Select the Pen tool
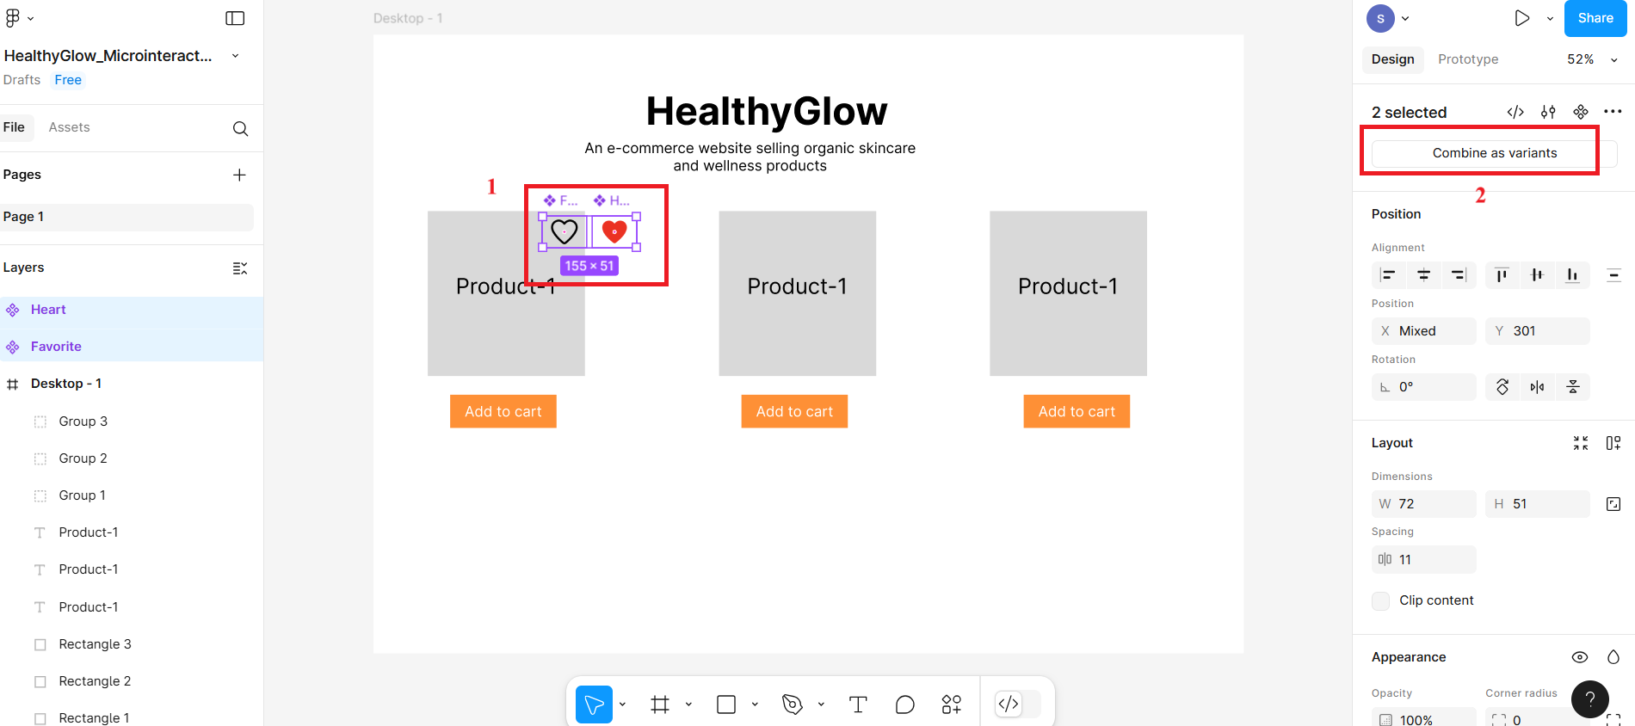This screenshot has width=1635, height=726. [x=793, y=704]
